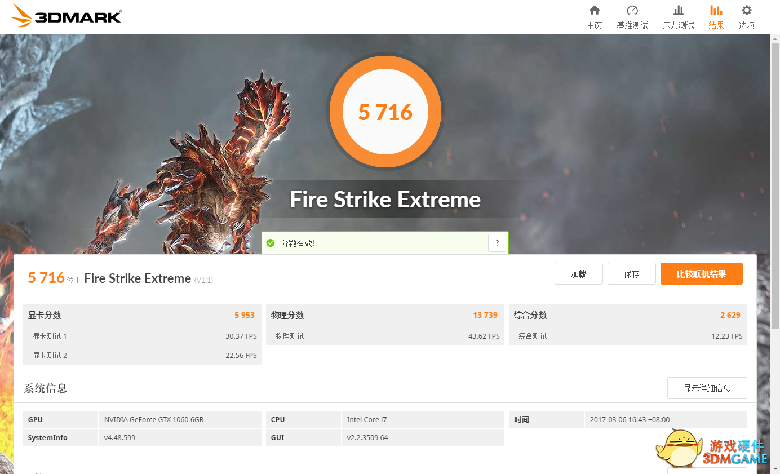Screen dimensions: 780x474
Task: Click the orange 5 716 score circle
Action: (x=385, y=112)
